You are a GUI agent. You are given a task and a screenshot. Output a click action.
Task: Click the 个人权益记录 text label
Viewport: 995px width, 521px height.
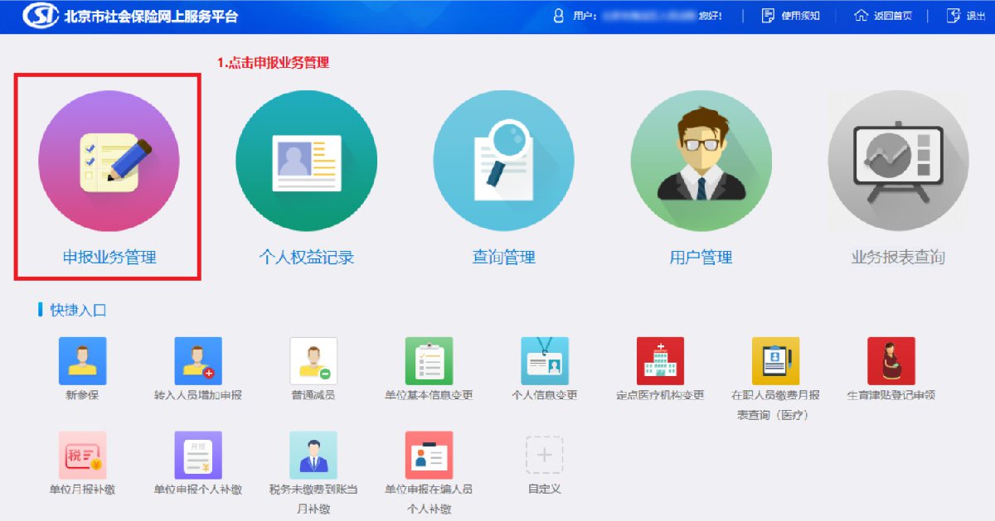click(x=307, y=257)
